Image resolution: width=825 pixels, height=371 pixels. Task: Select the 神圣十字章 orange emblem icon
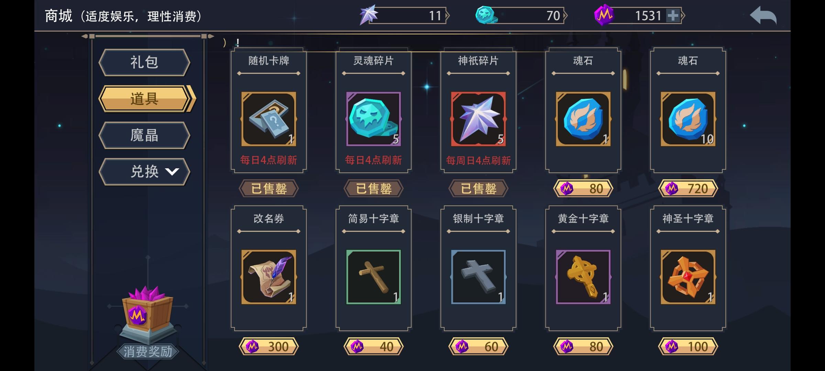tap(688, 277)
